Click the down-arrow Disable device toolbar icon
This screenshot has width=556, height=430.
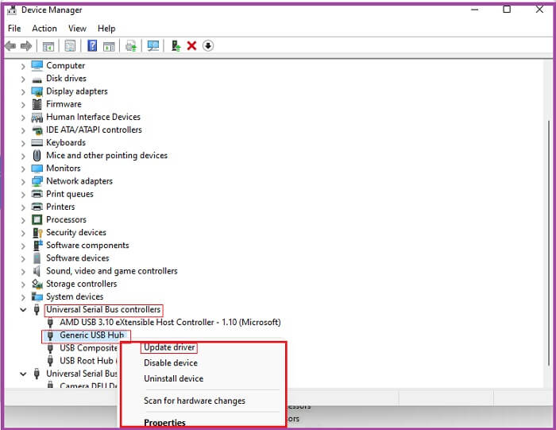[x=208, y=46]
